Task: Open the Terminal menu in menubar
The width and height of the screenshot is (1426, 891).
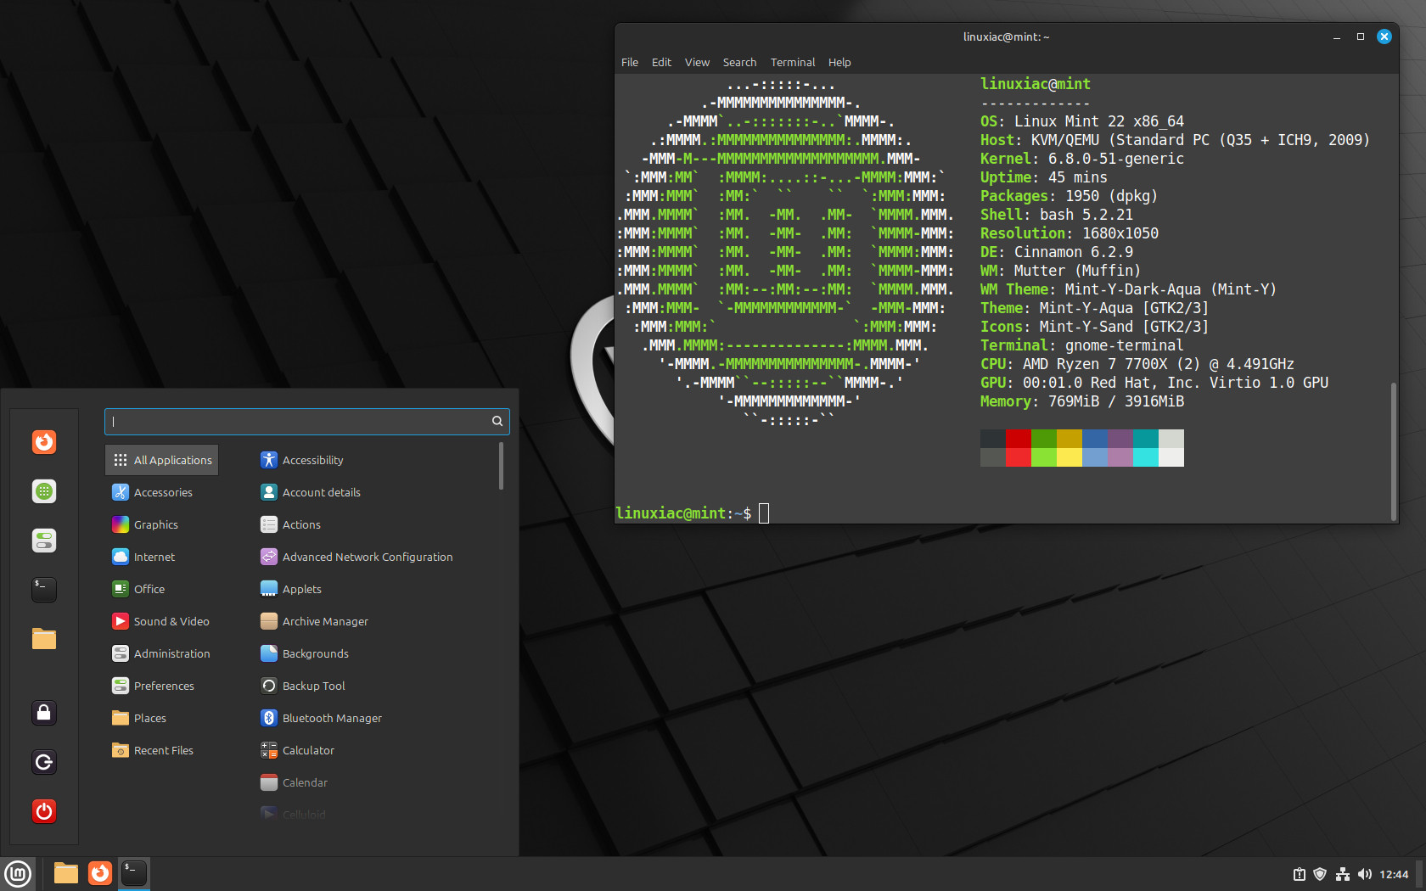Action: 793,62
